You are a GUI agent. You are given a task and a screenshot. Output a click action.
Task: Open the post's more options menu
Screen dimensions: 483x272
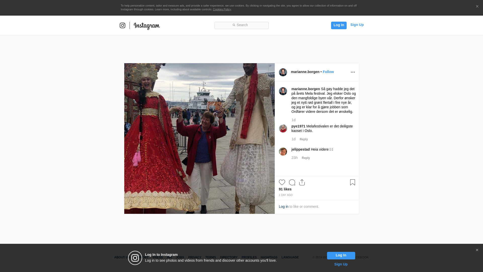[353, 72]
